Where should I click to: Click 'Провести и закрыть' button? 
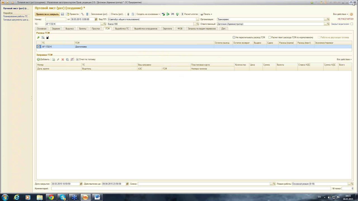coord(47,14)
